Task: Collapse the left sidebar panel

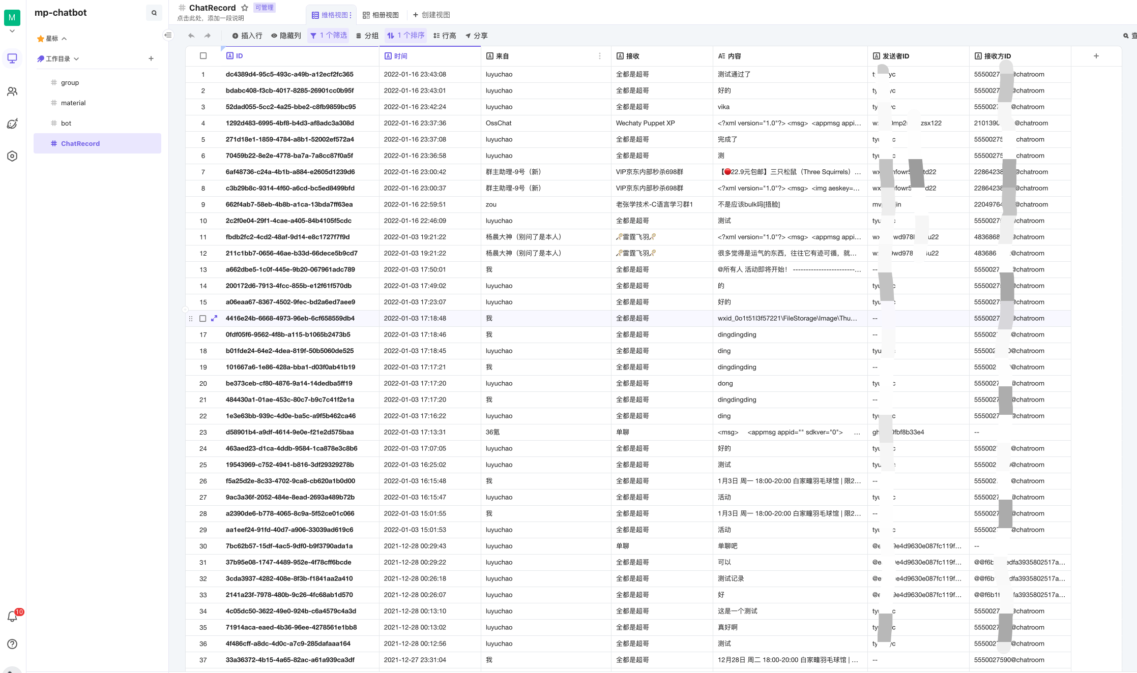Action: click(x=168, y=35)
